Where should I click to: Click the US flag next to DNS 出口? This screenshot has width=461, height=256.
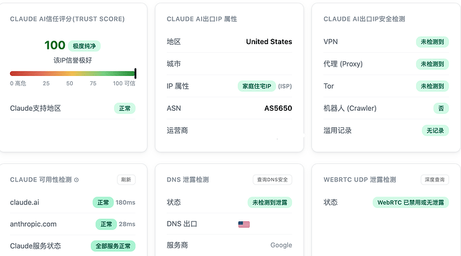click(244, 224)
